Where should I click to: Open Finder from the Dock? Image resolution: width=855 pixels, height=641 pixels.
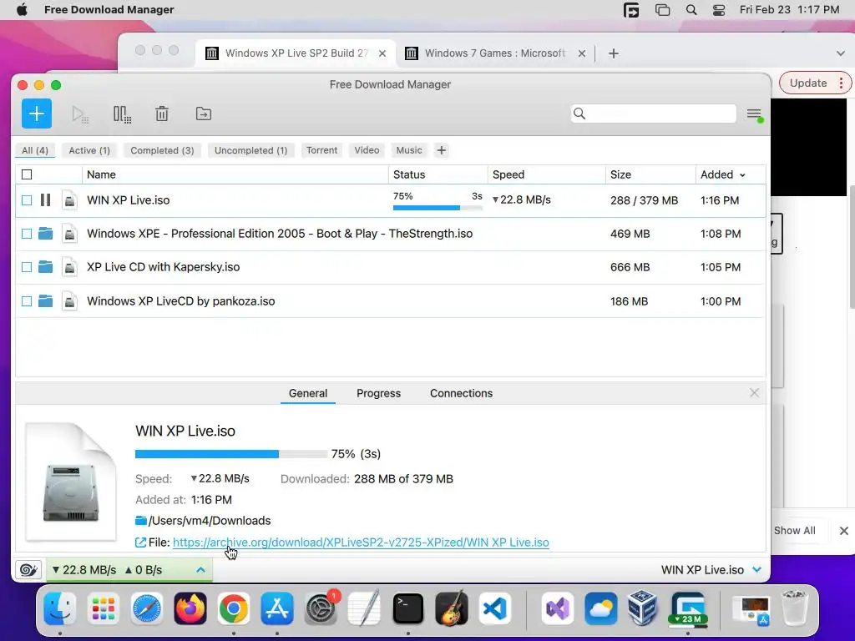pyautogui.click(x=59, y=608)
